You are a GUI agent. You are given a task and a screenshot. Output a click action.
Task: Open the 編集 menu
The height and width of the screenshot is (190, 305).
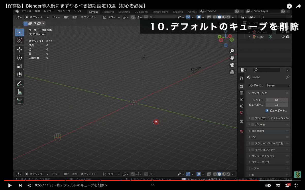[38, 11]
